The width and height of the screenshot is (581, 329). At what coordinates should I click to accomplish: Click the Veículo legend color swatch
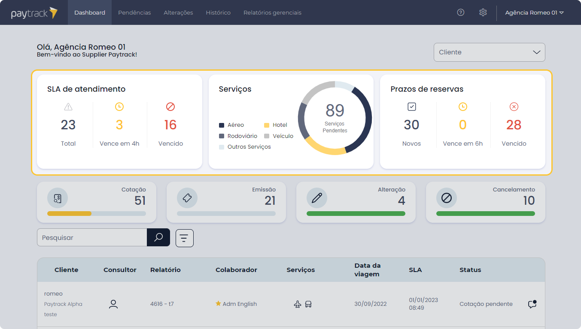[267, 136]
